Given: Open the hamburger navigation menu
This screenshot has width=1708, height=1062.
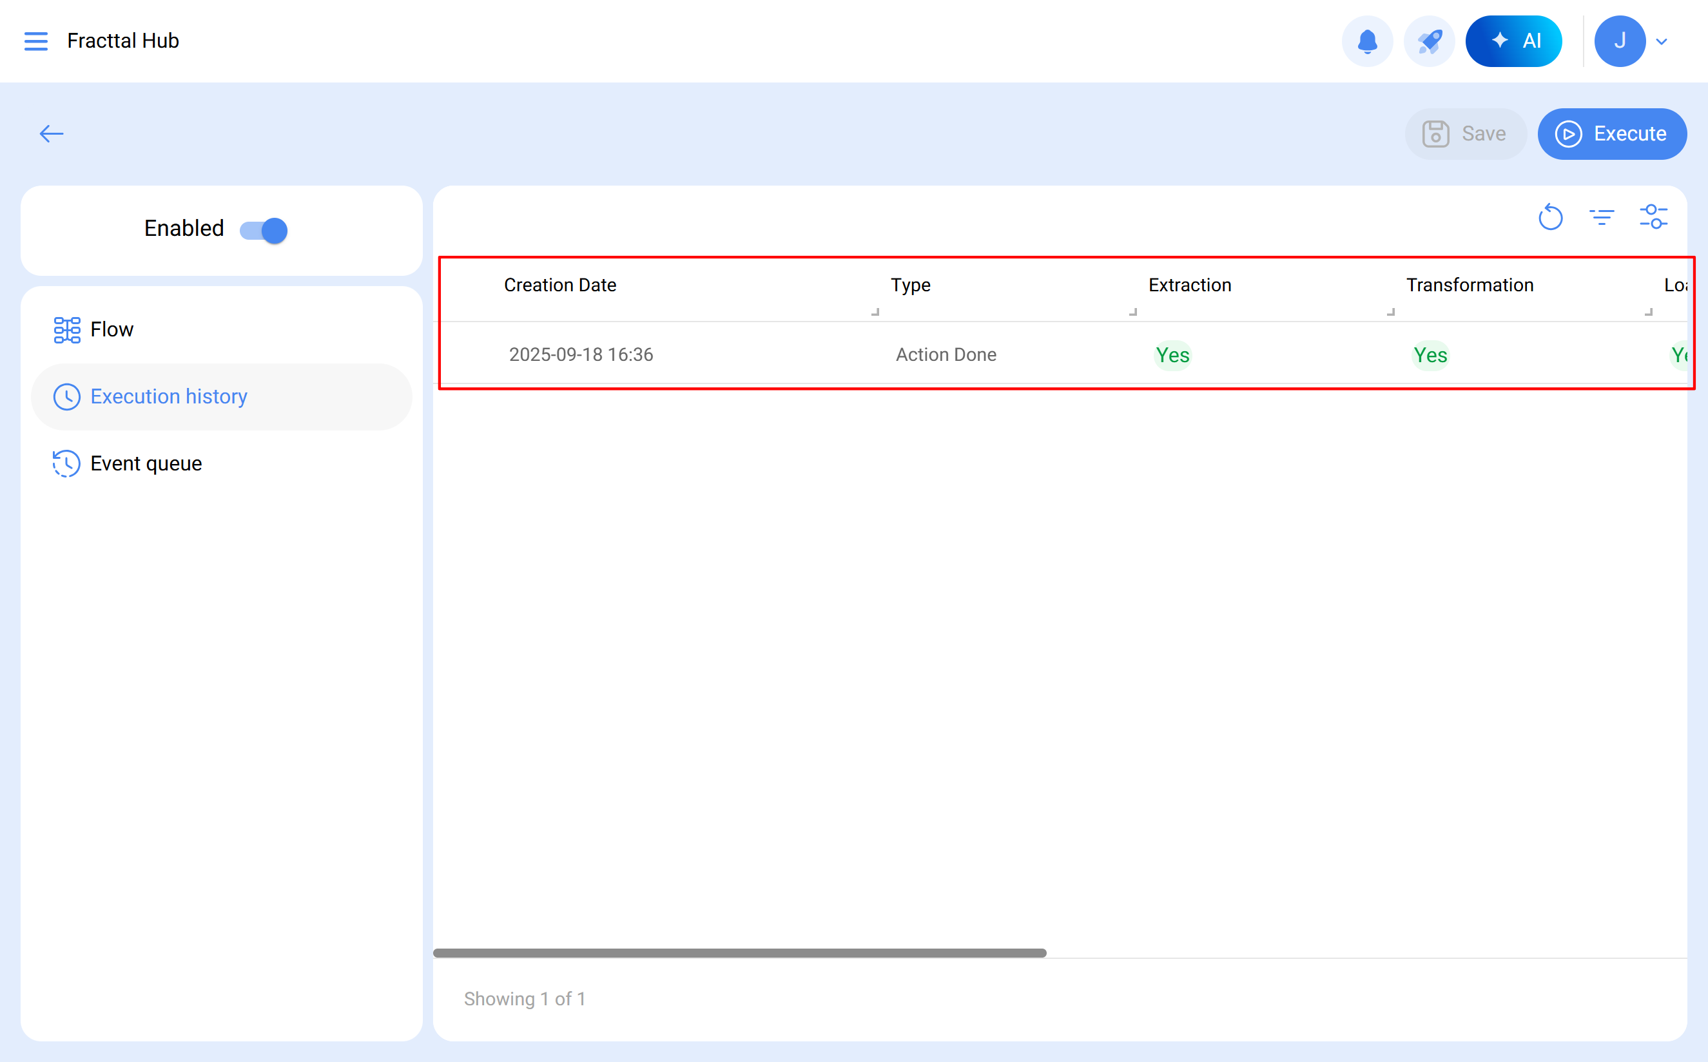Looking at the screenshot, I should pyautogui.click(x=36, y=41).
